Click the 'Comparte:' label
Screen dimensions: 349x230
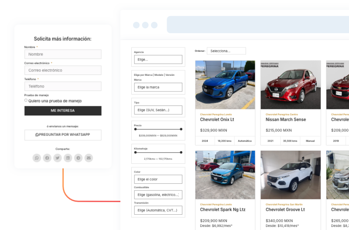coord(63,149)
